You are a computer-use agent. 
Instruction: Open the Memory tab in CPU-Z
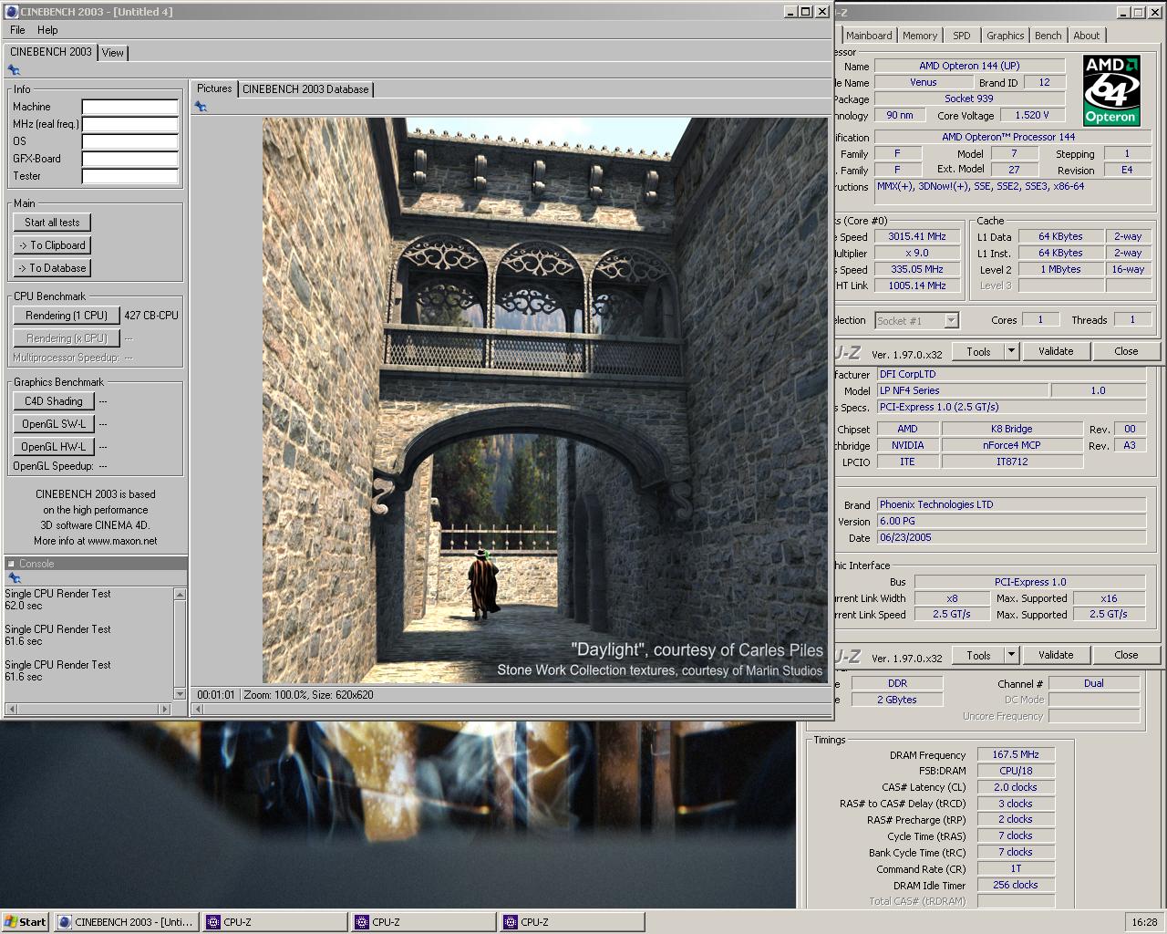click(x=920, y=36)
